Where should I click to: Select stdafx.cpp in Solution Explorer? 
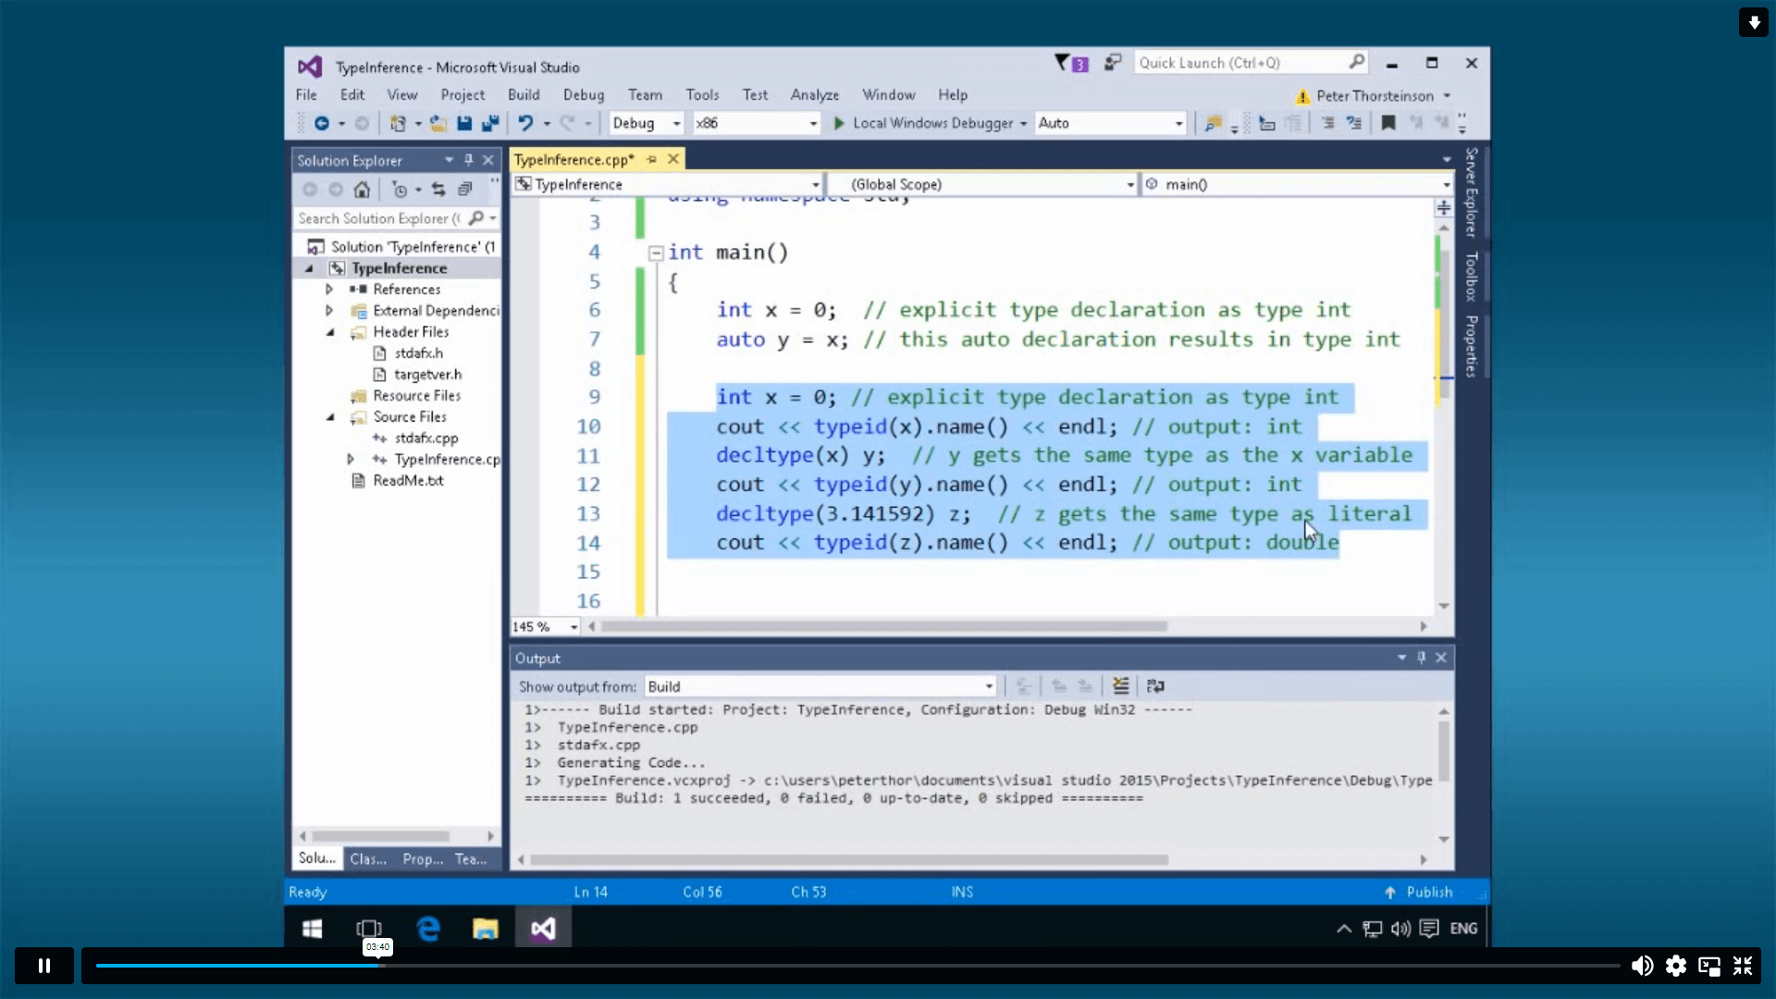tap(426, 438)
